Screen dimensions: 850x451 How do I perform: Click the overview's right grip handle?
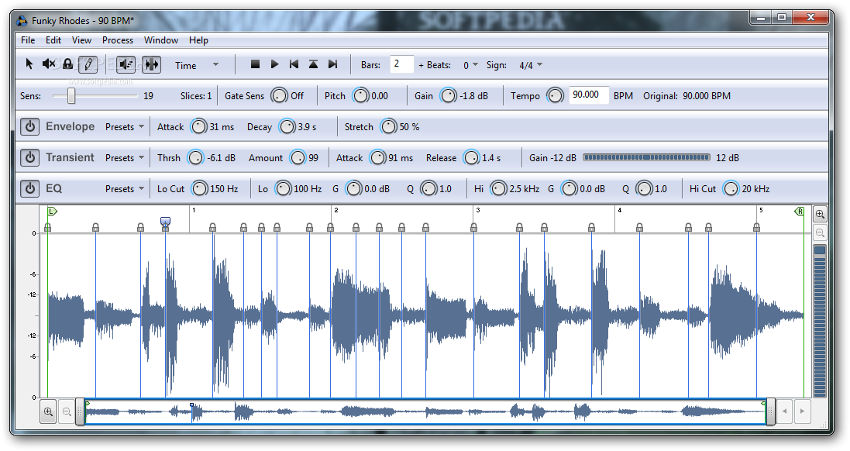[x=770, y=412]
